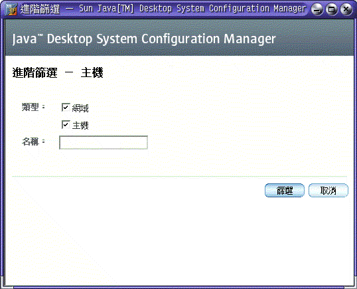Focus the 名稱 text input field
Viewport: 357px width, 289px height.
(104, 142)
